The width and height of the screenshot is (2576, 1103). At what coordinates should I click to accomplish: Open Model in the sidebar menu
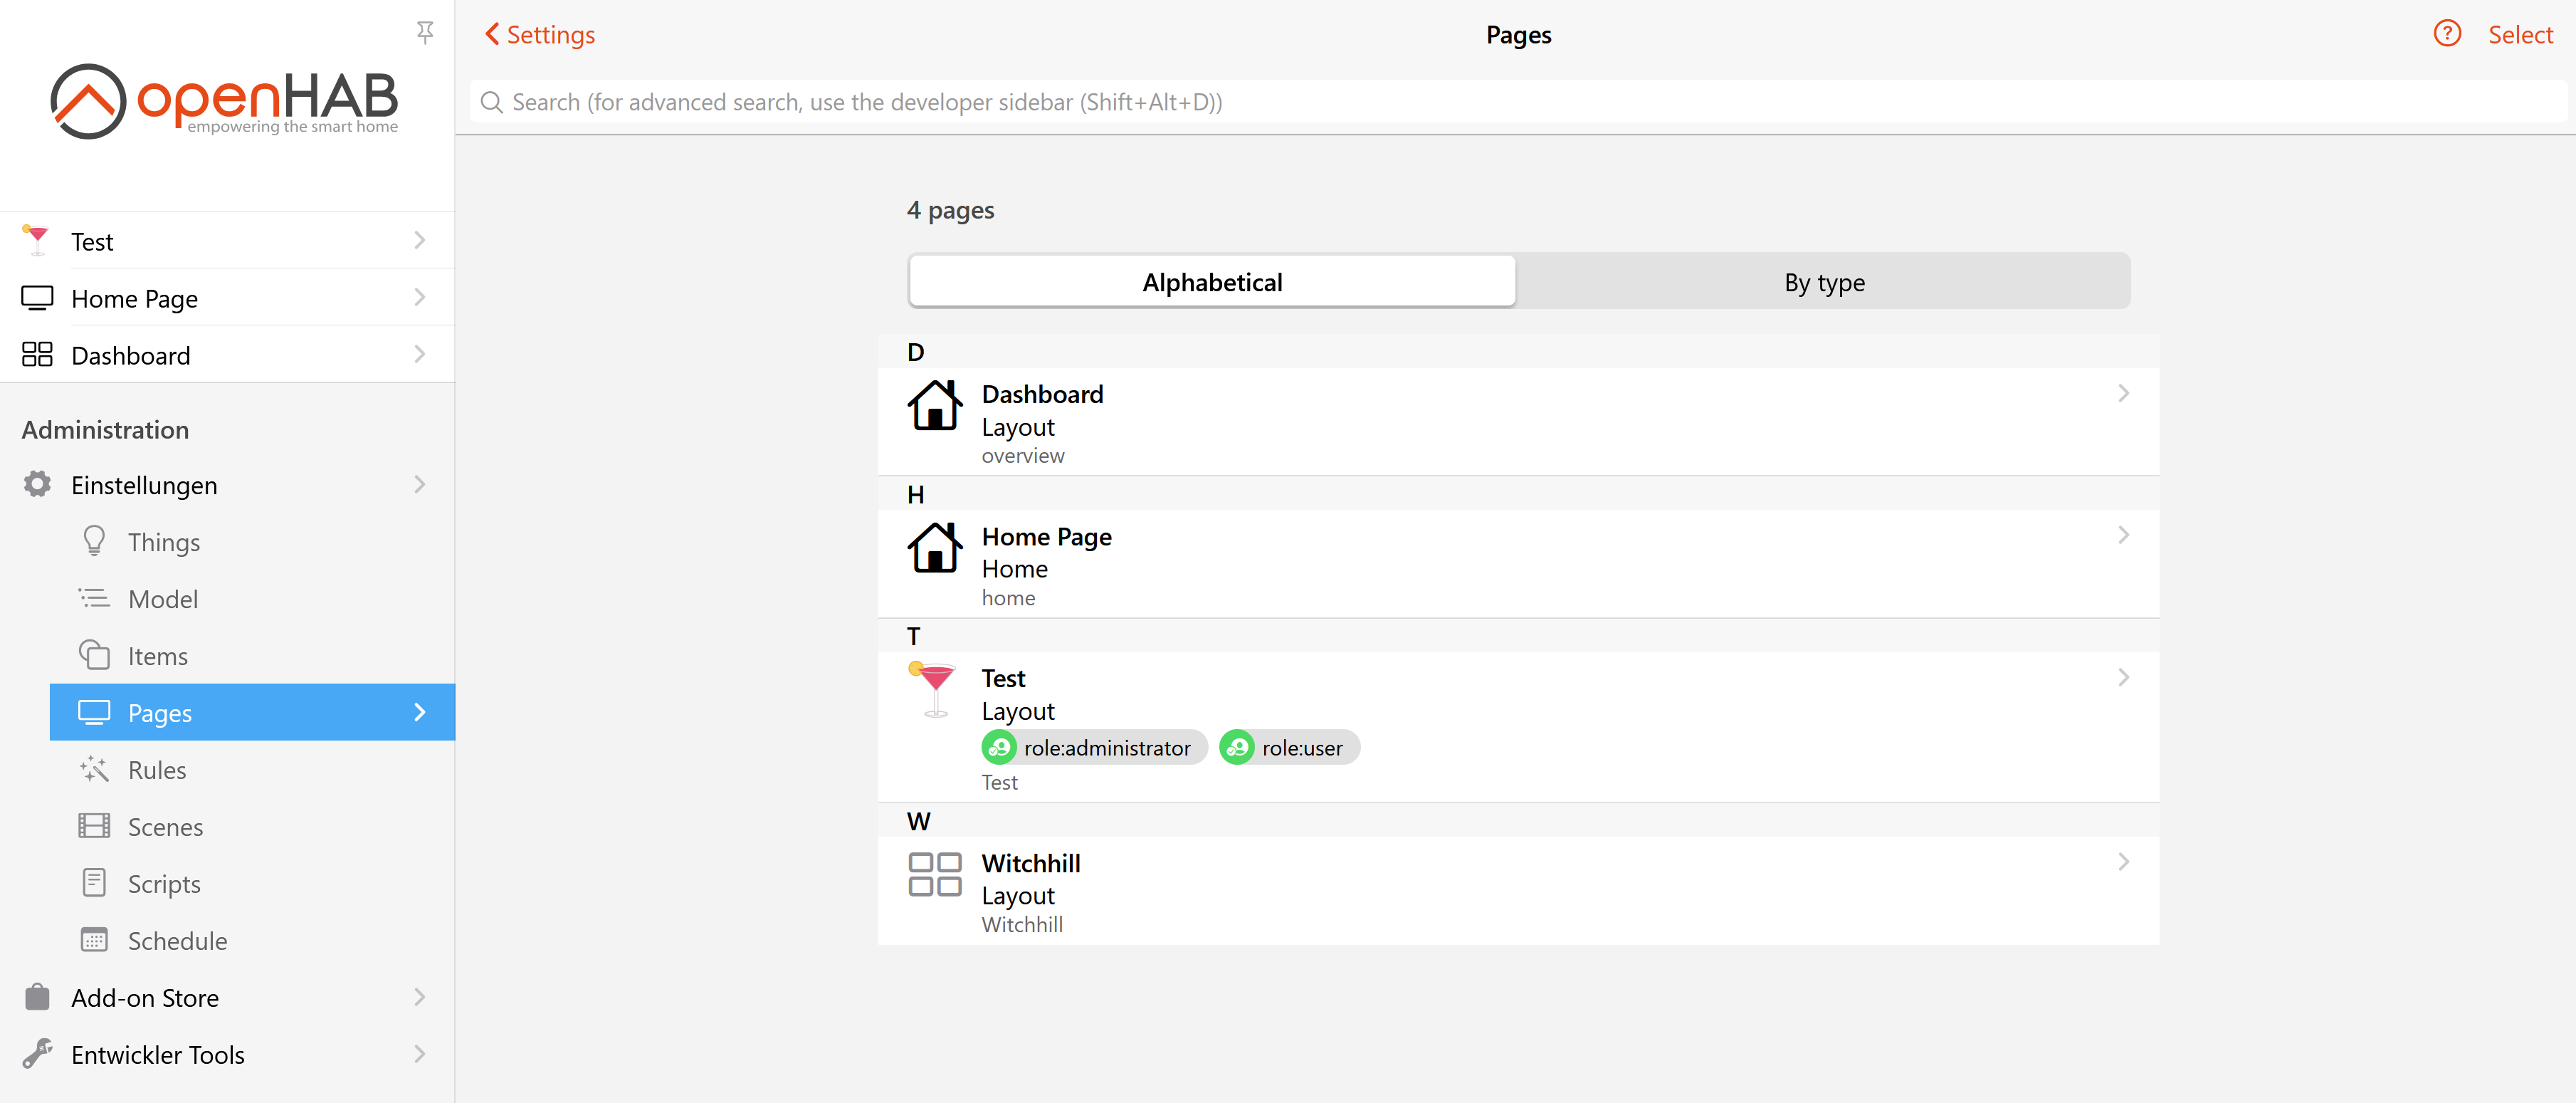163,599
